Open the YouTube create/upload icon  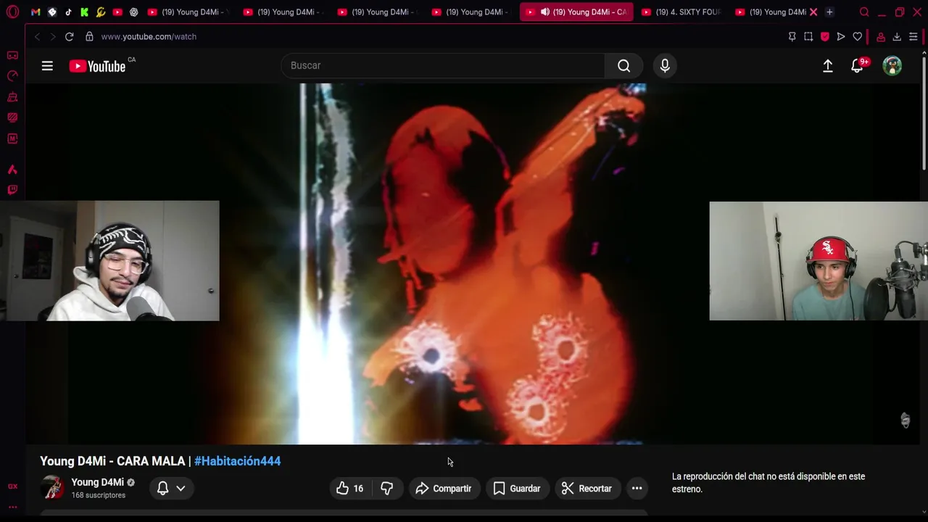[827, 66]
